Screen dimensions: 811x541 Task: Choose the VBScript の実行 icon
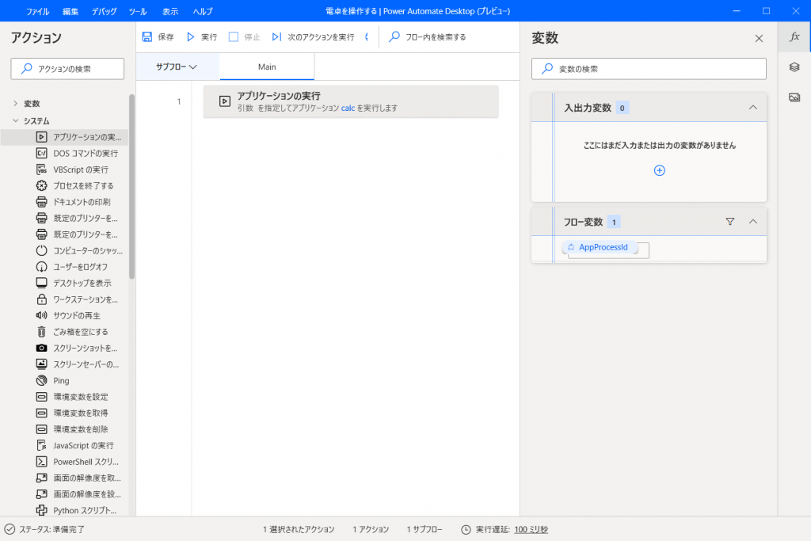click(x=41, y=170)
